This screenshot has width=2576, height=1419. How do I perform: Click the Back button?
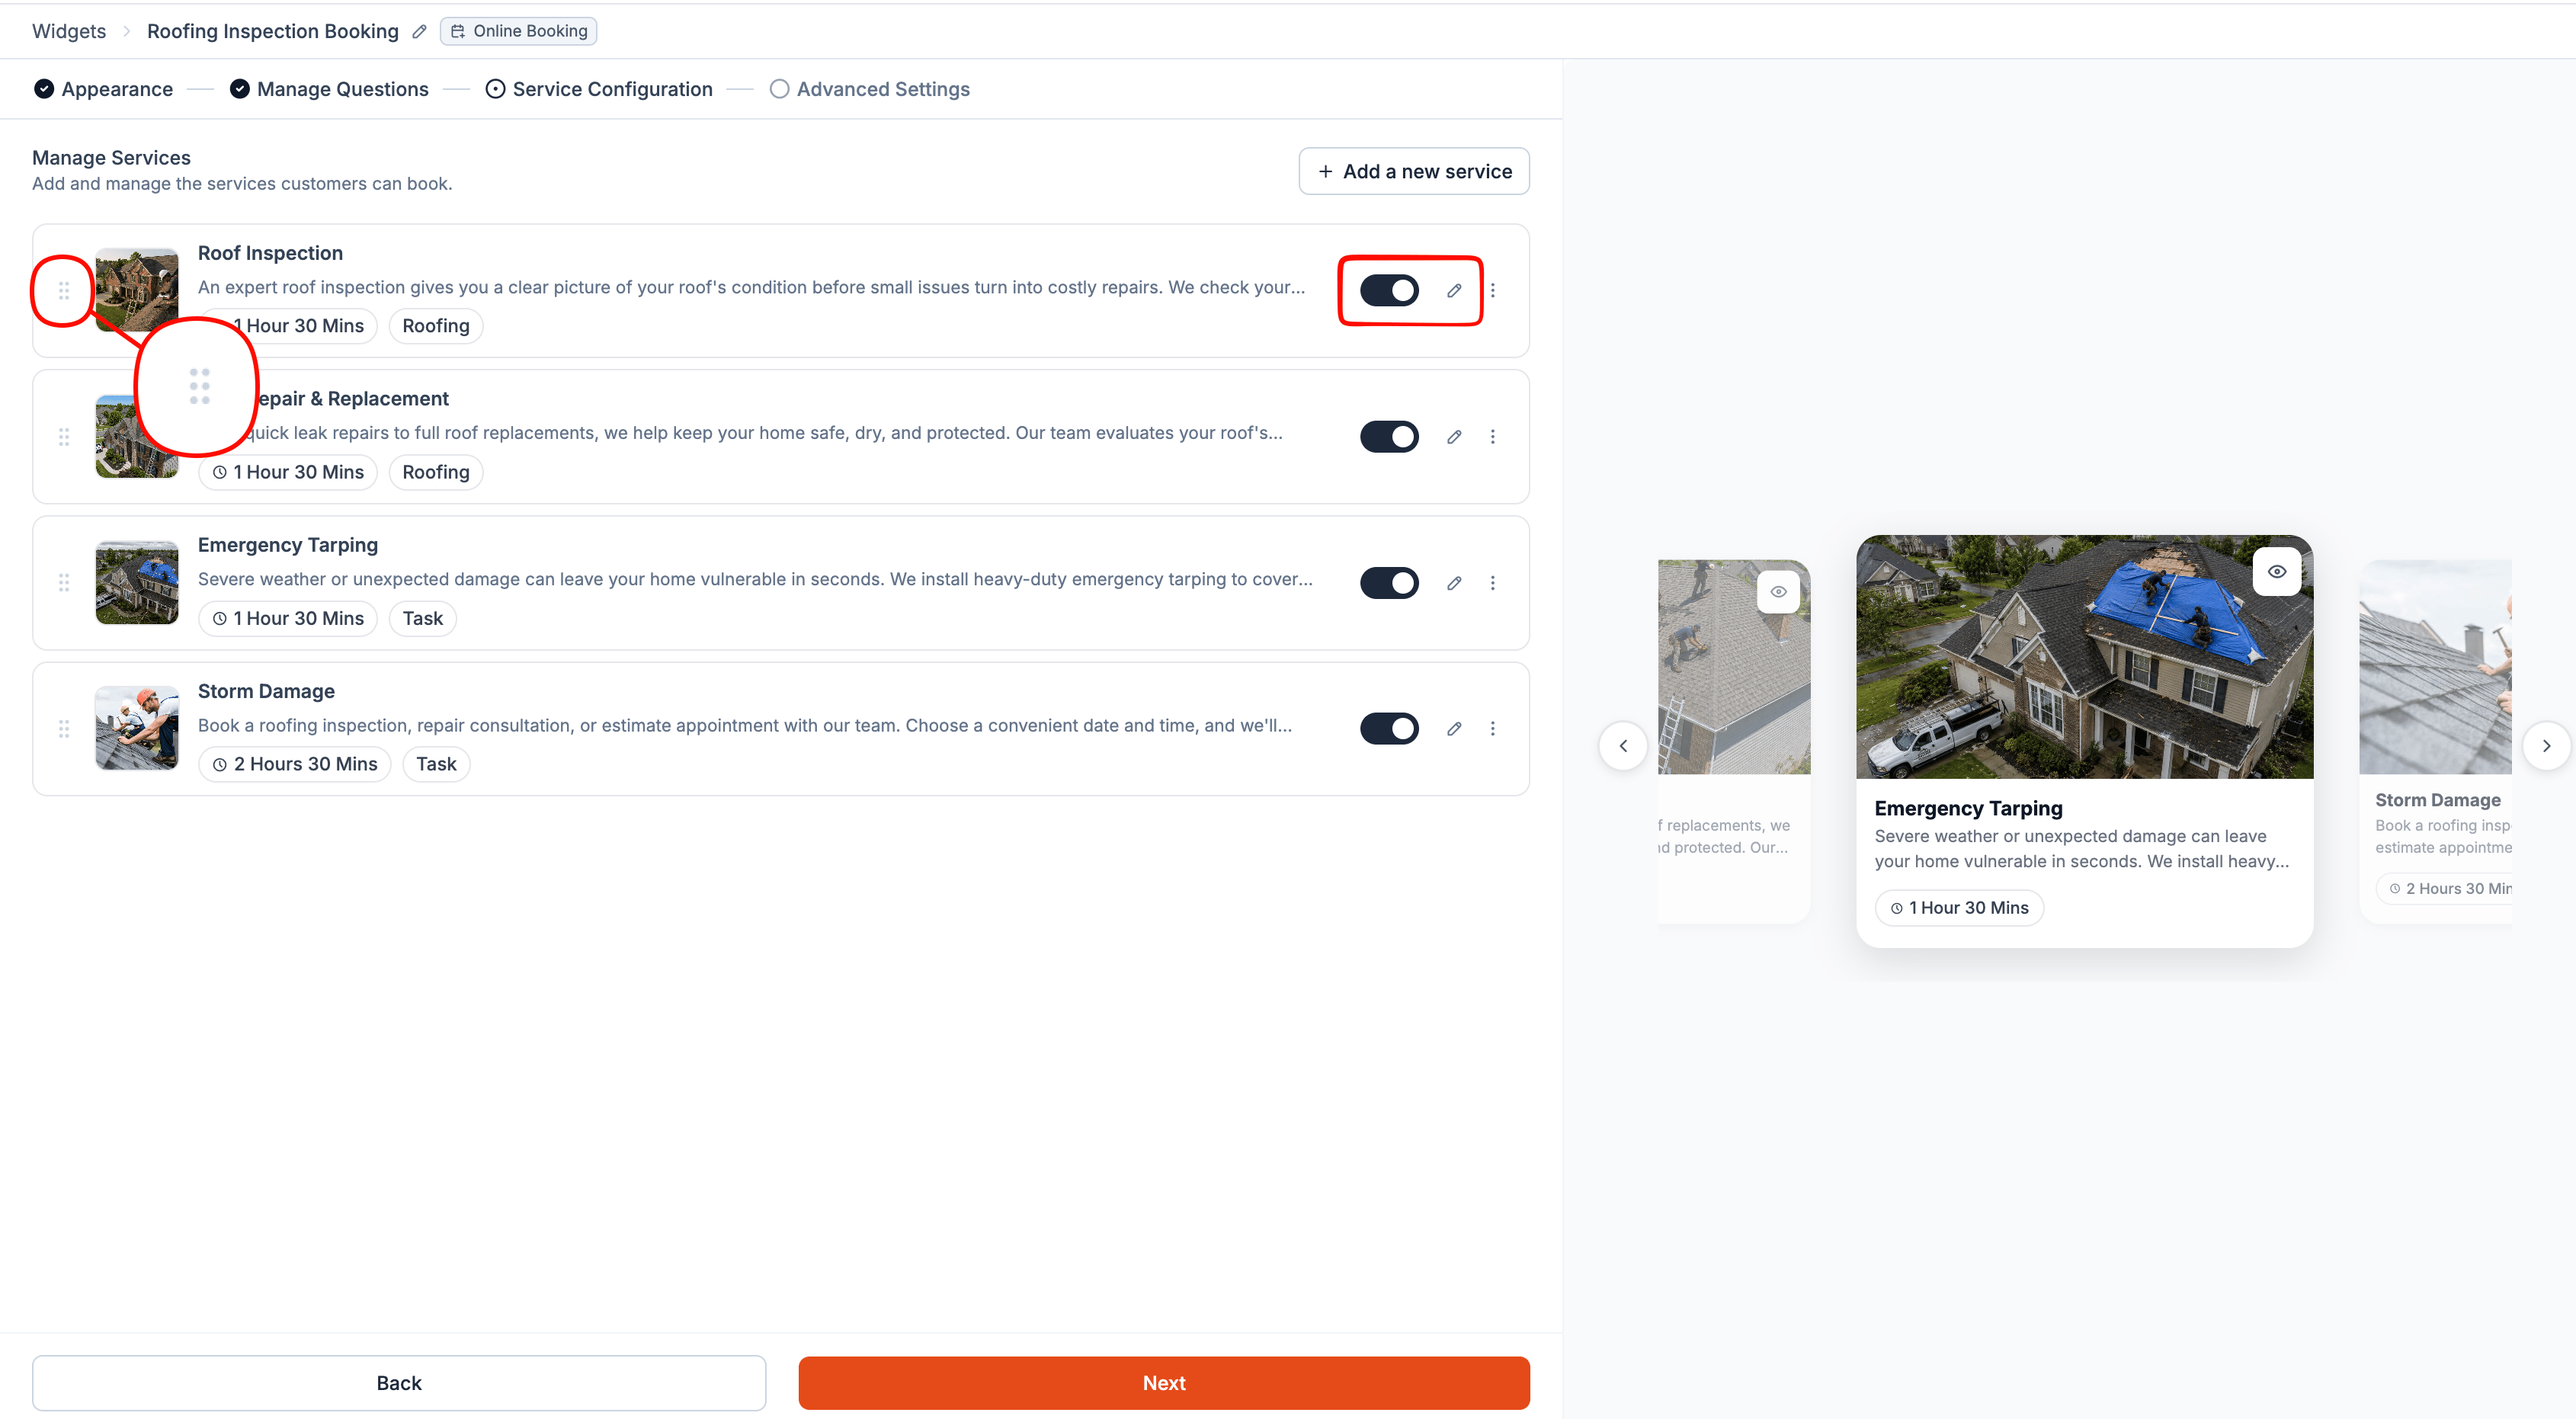pyautogui.click(x=399, y=1383)
